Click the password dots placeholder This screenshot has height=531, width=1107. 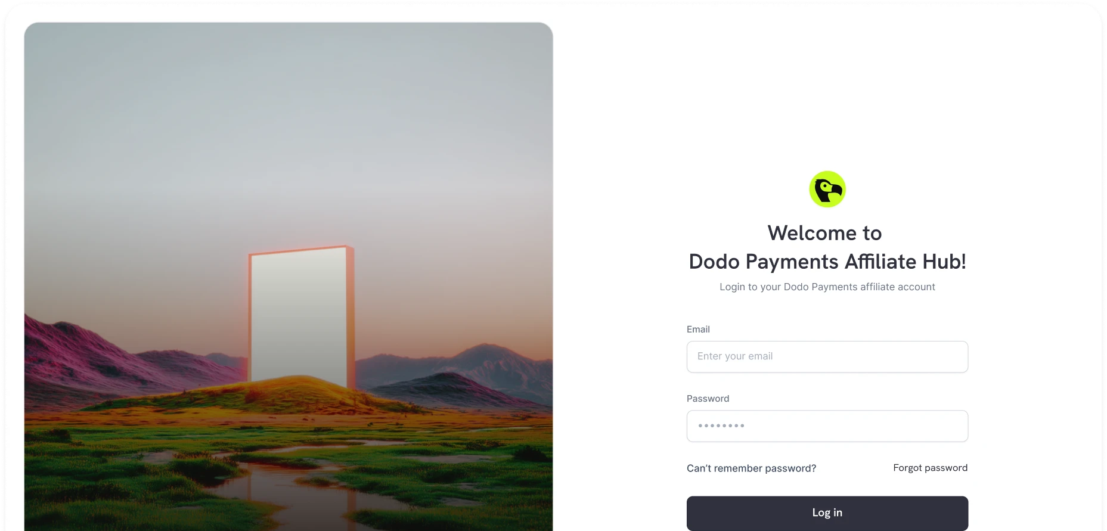coord(721,426)
